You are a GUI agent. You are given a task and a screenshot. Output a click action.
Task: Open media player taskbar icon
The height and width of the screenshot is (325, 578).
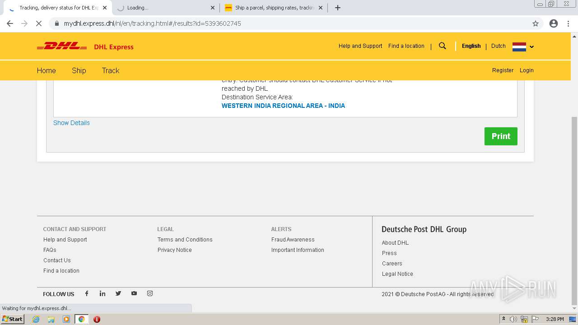66,319
